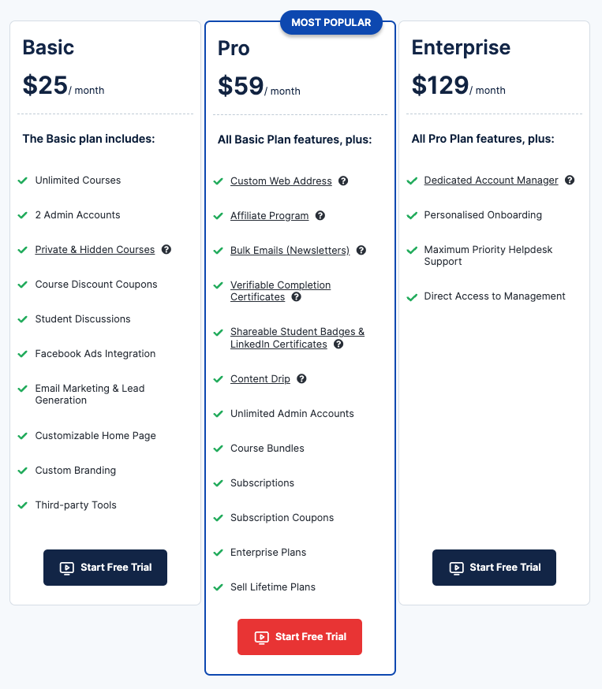Click the Shareable Student Badges help icon
The image size is (602, 689).
click(338, 344)
